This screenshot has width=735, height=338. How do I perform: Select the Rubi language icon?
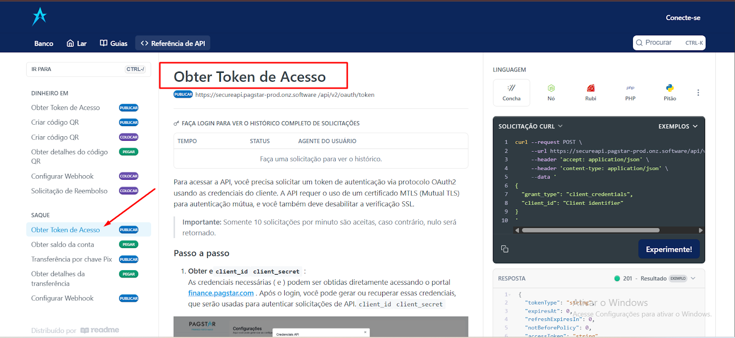(591, 93)
